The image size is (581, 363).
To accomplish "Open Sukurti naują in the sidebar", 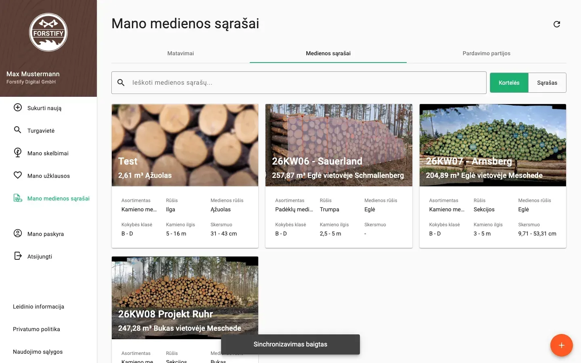I will point(48,108).
